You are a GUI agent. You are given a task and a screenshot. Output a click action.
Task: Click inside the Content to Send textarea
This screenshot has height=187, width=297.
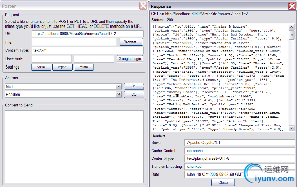tap(74, 147)
